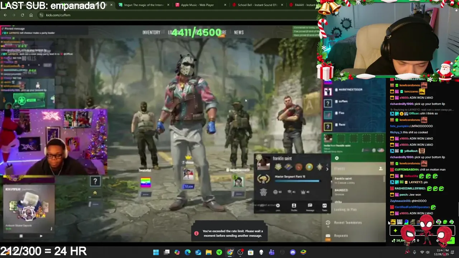Image resolution: width=459 pixels, height=258 pixels.
Task: Open MARKYNEXTDOOR's avatar in the lobby
Action: [x=328, y=92]
